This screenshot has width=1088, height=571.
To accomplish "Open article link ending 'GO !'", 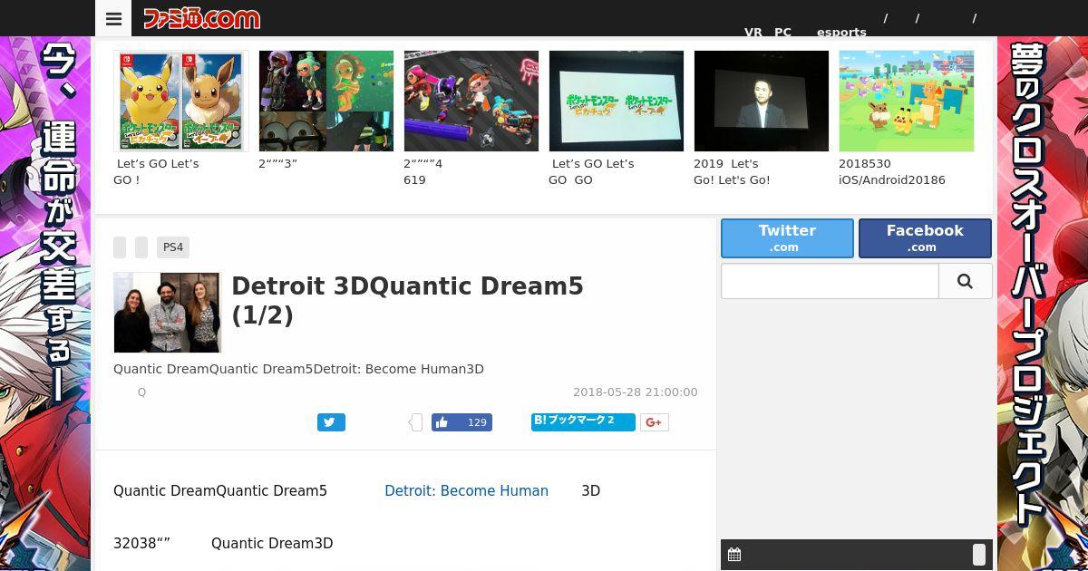I will 157,171.
